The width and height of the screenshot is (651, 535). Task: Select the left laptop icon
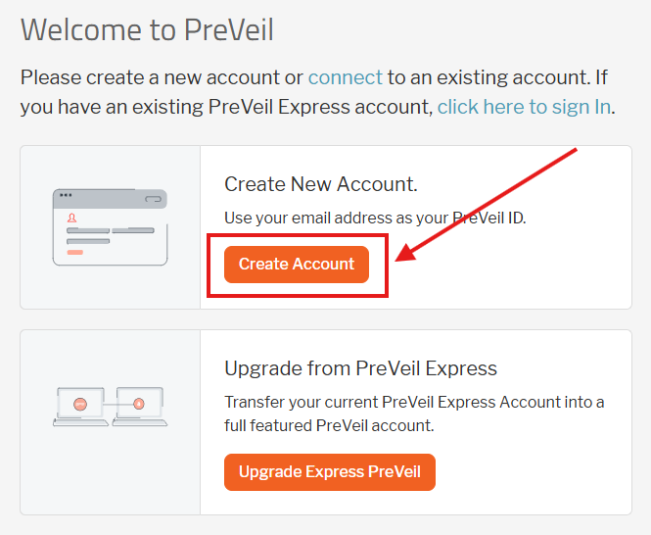click(81, 406)
